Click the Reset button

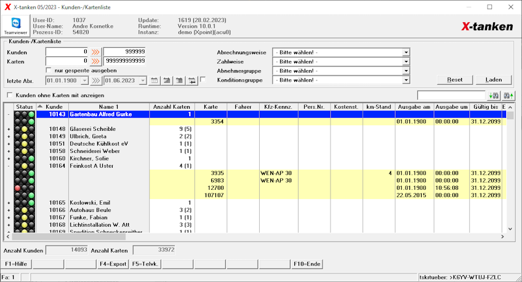(455, 80)
